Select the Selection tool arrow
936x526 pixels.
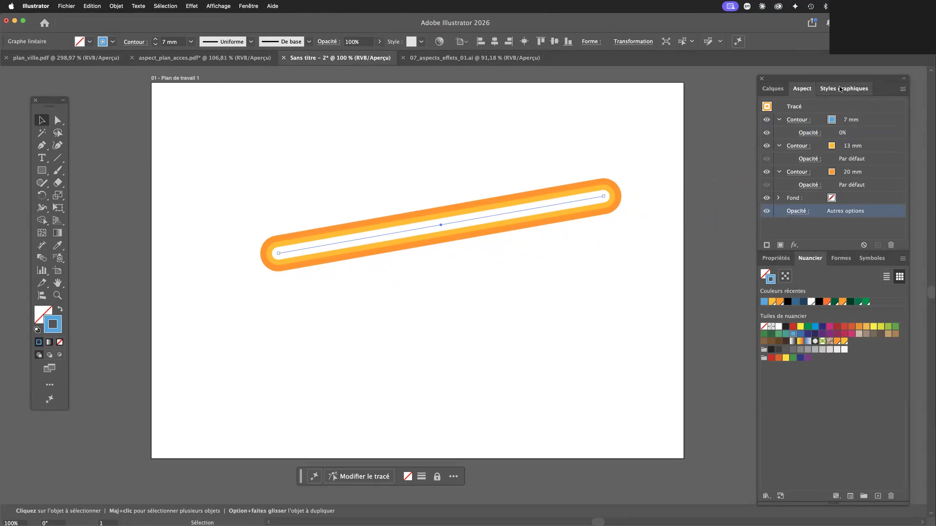click(x=41, y=120)
